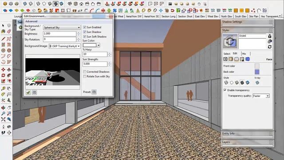The height and width of the screenshot is (160, 284).
Task: Click the Zoom Extents tool
Action: pyautogui.click(x=3, y=120)
